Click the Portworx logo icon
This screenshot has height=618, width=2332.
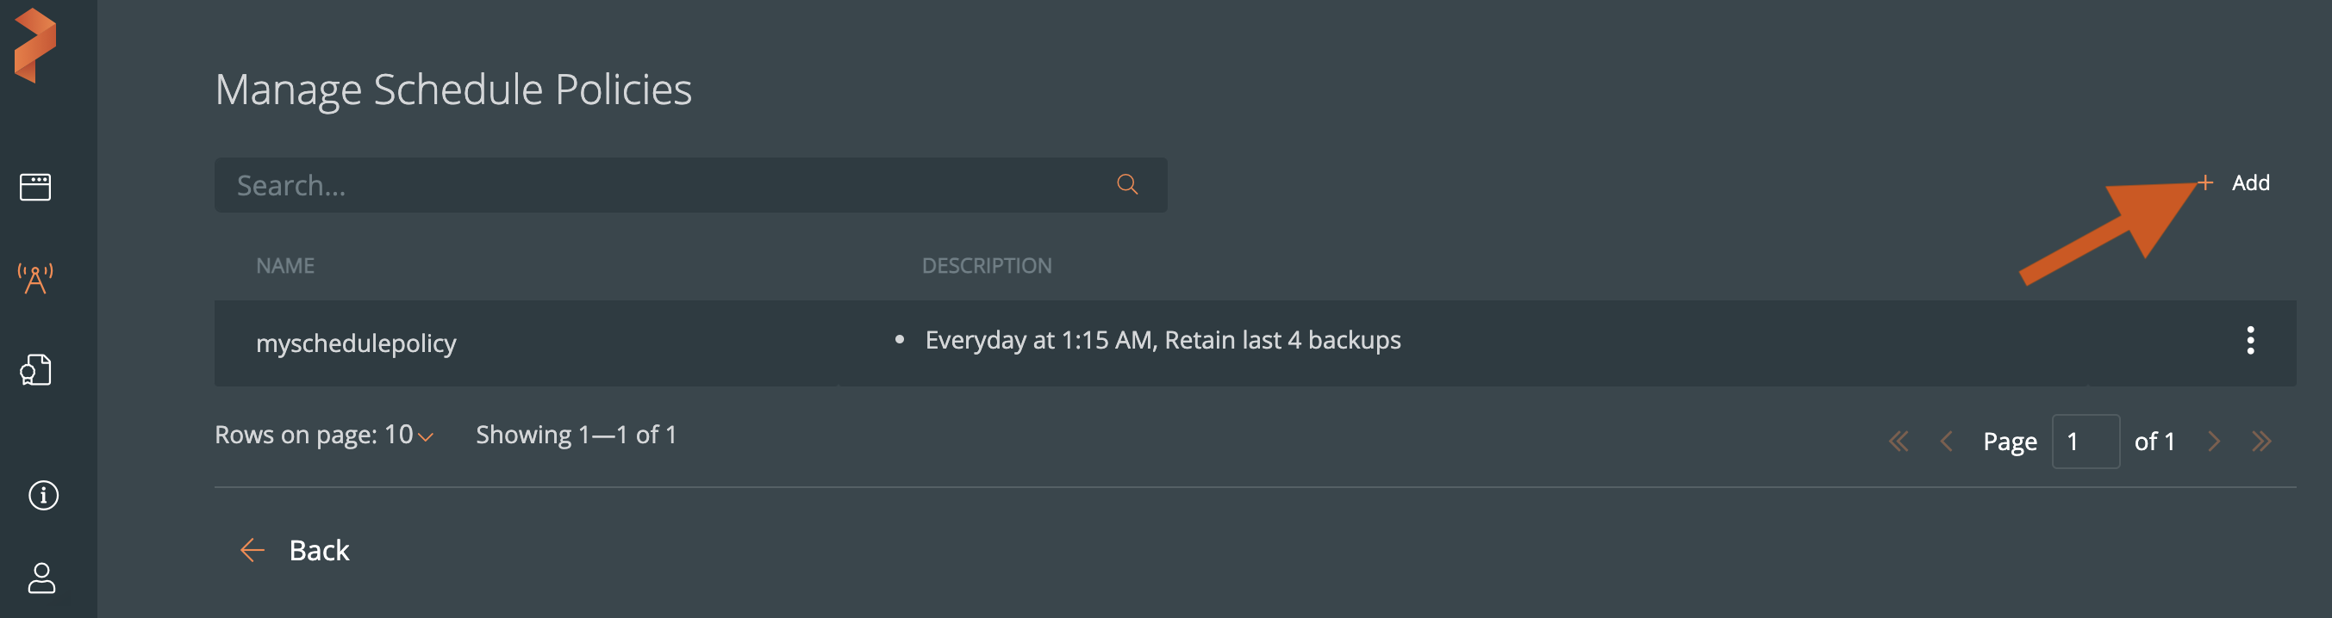click(x=35, y=45)
